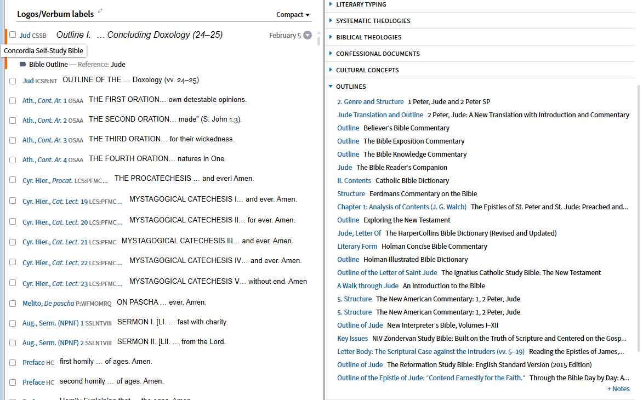This screenshot has height=400, width=643.
Task: Click the left panel scrollbar thumb
Action: 318,41
